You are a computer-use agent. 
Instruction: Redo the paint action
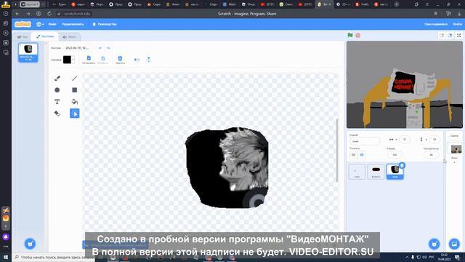[108, 48]
